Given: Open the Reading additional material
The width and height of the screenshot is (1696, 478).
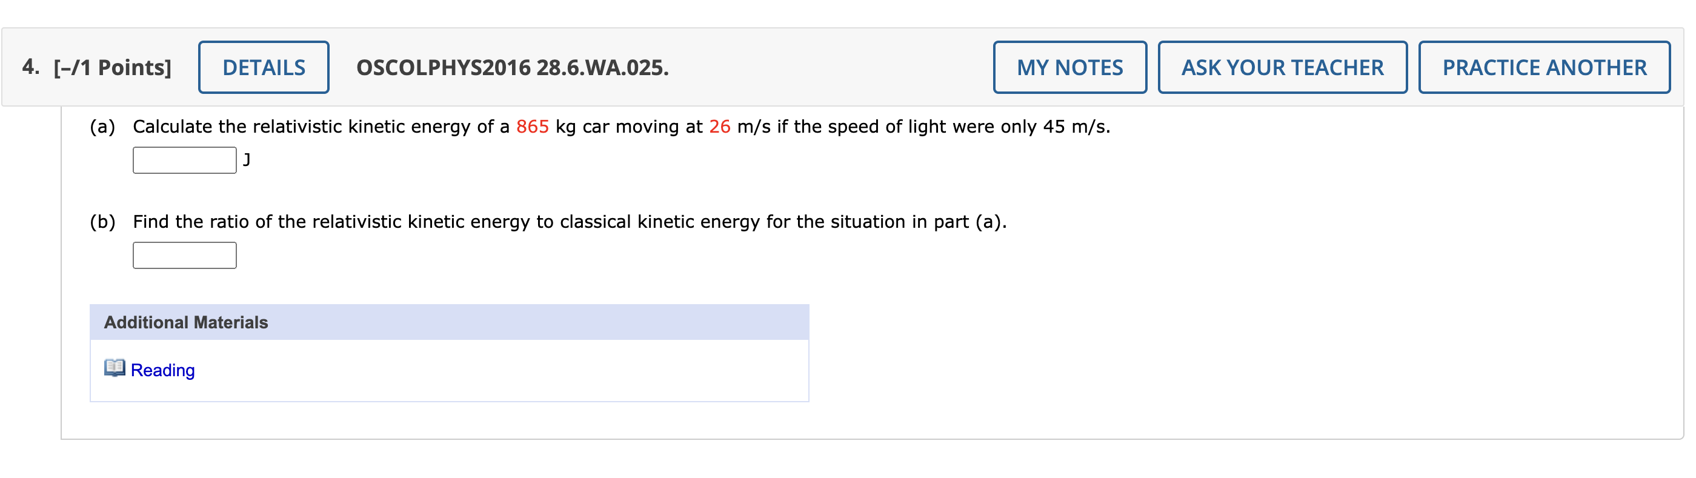Looking at the screenshot, I should 162,370.
